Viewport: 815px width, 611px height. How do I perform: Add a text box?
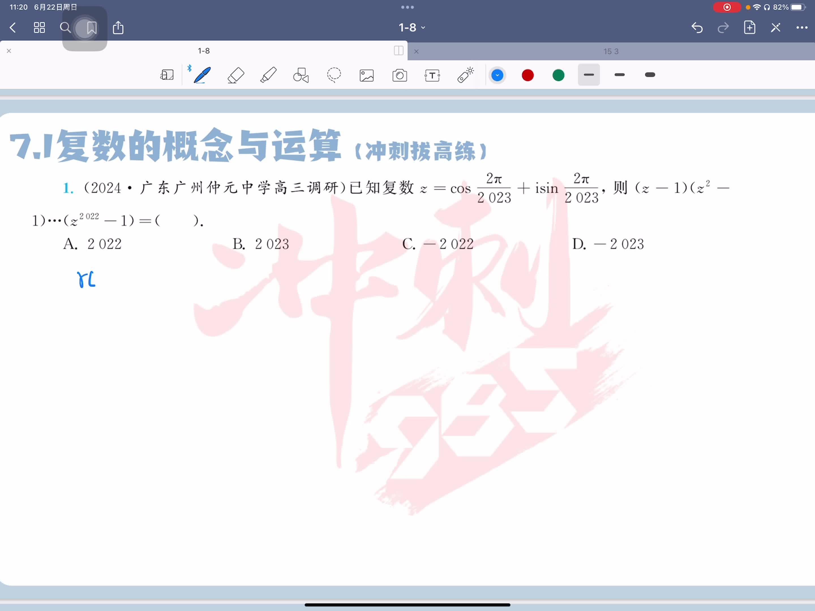(432, 76)
